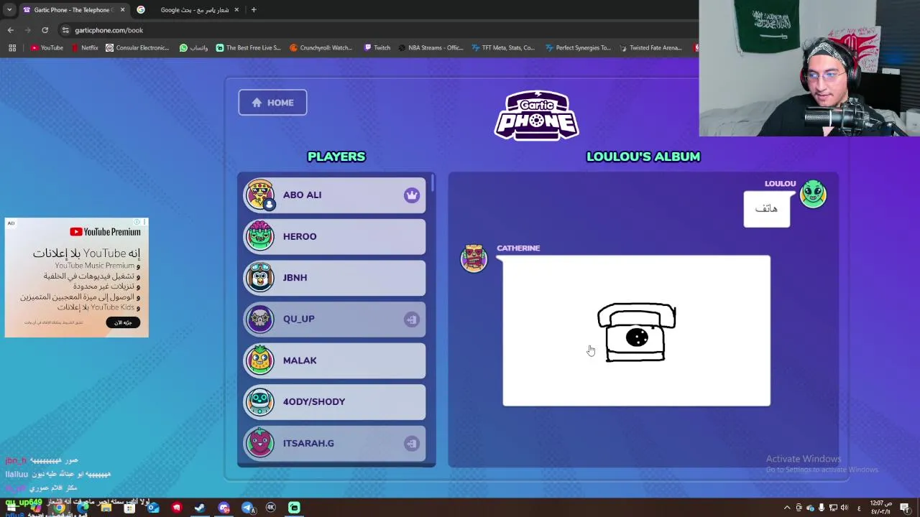This screenshot has width=920, height=517.
Task: Click the YouTube Premium ad button
Action: (123, 322)
